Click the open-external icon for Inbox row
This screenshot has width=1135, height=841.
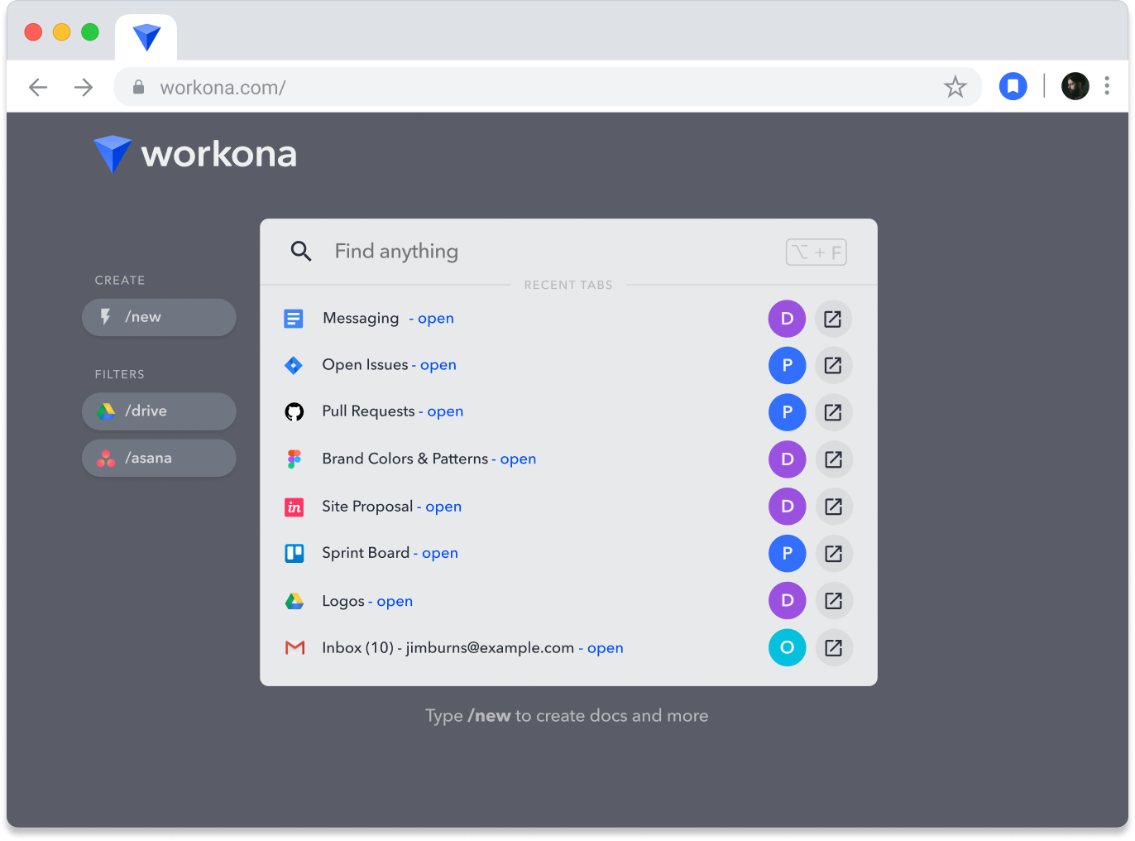(x=834, y=648)
